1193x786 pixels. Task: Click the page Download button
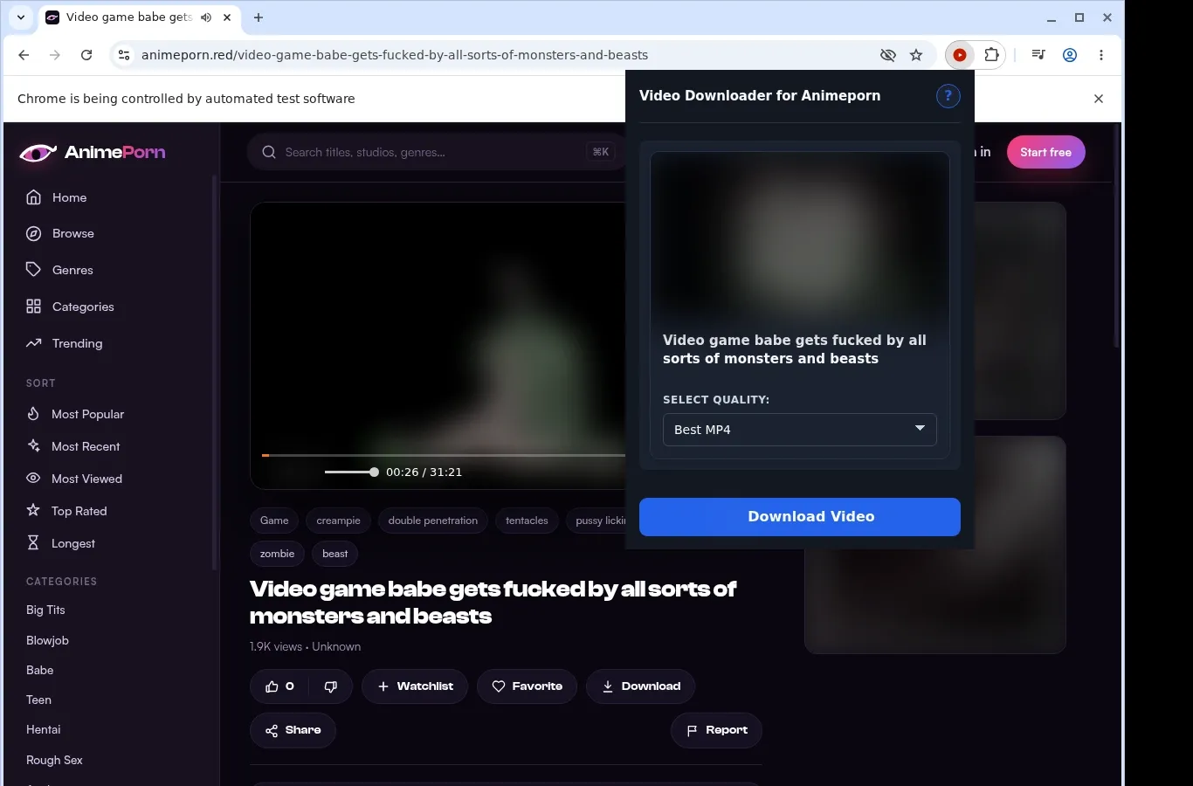tap(640, 686)
